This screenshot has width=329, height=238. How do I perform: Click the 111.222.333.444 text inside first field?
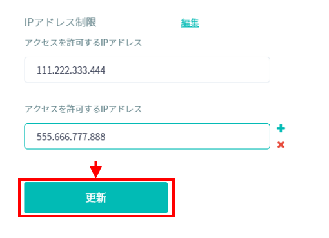pos(71,70)
